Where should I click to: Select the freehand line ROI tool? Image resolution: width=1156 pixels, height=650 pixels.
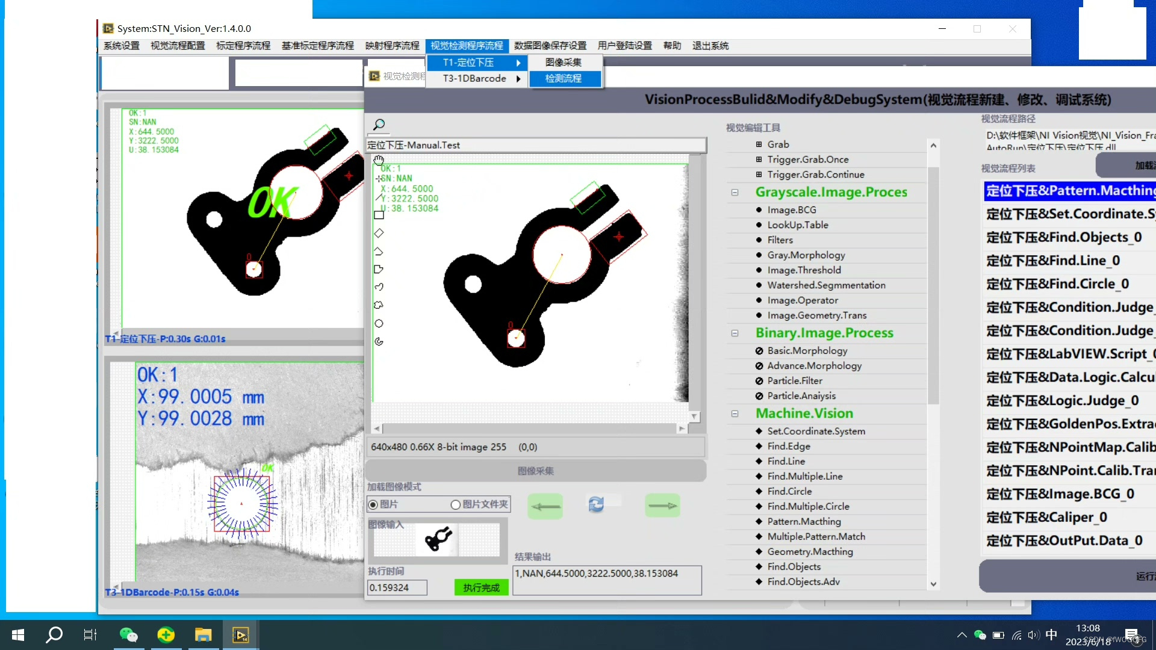point(379,287)
